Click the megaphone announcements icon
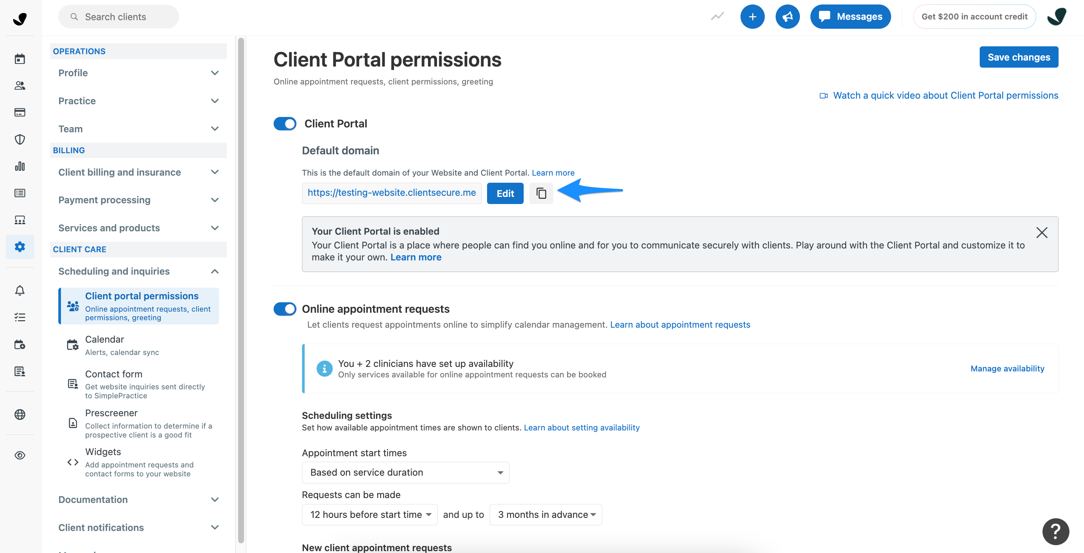Viewport: 1084px width, 553px height. (x=787, y=17)
